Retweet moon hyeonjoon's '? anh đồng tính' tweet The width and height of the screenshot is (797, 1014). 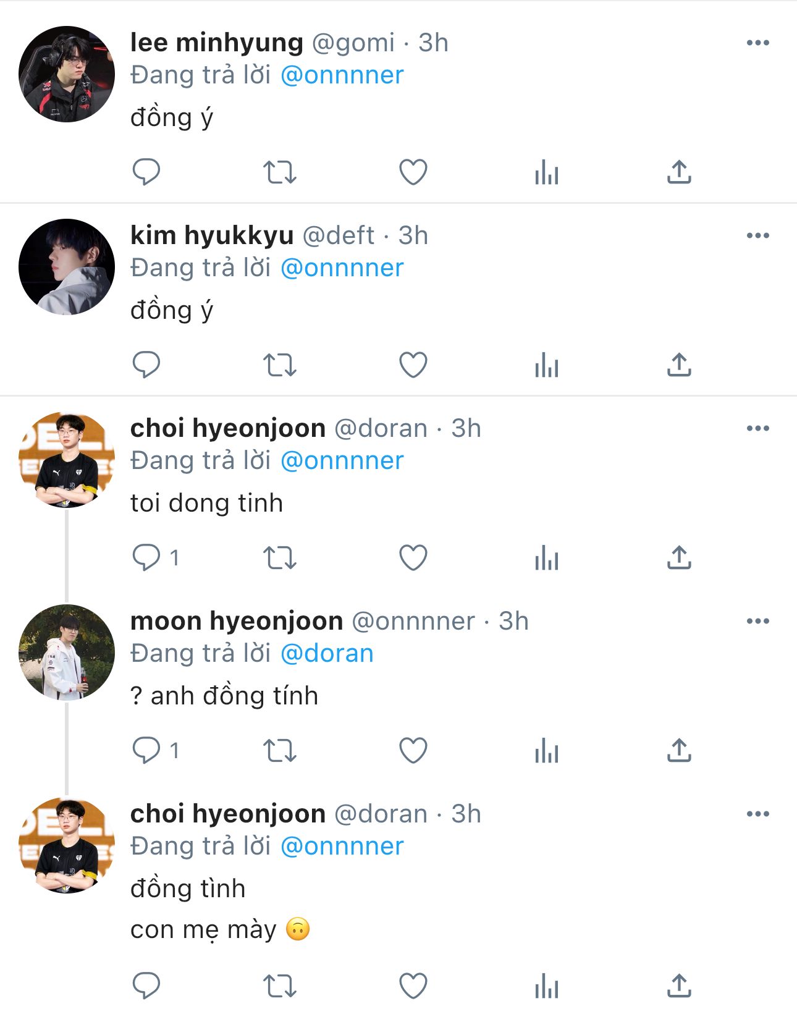point(280,751)
